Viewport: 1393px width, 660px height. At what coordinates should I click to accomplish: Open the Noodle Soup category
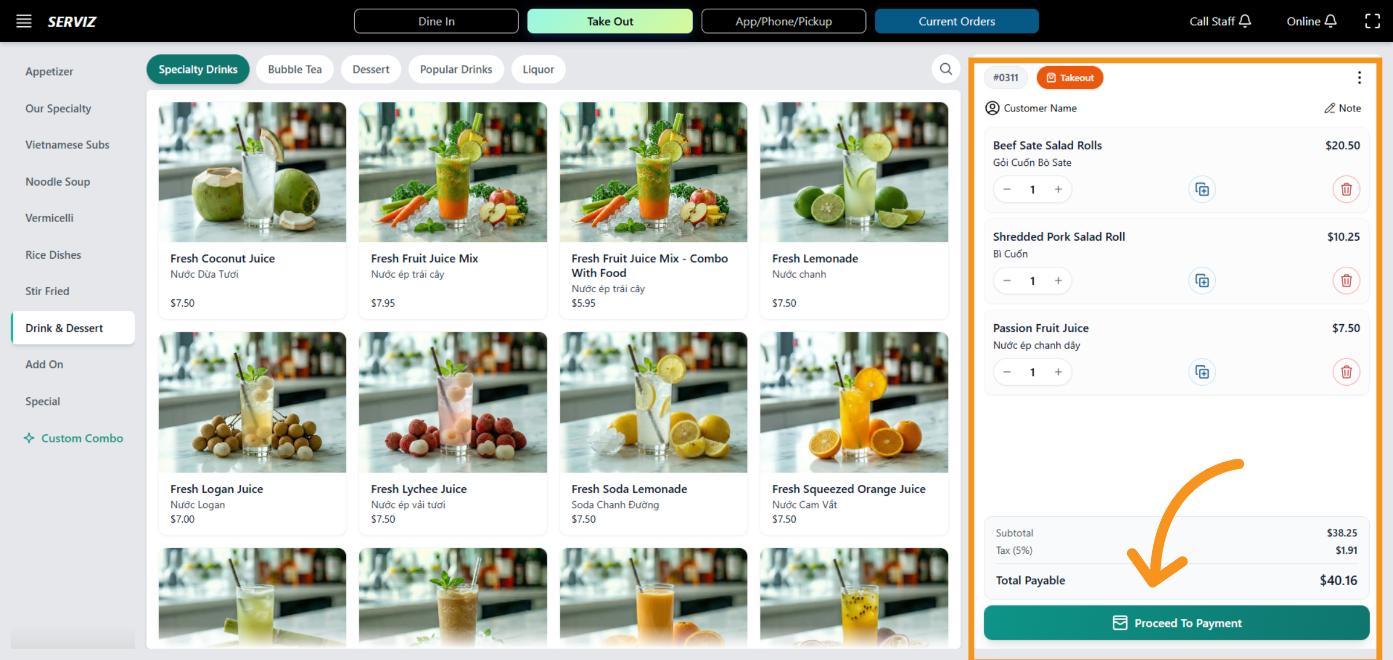57,182
